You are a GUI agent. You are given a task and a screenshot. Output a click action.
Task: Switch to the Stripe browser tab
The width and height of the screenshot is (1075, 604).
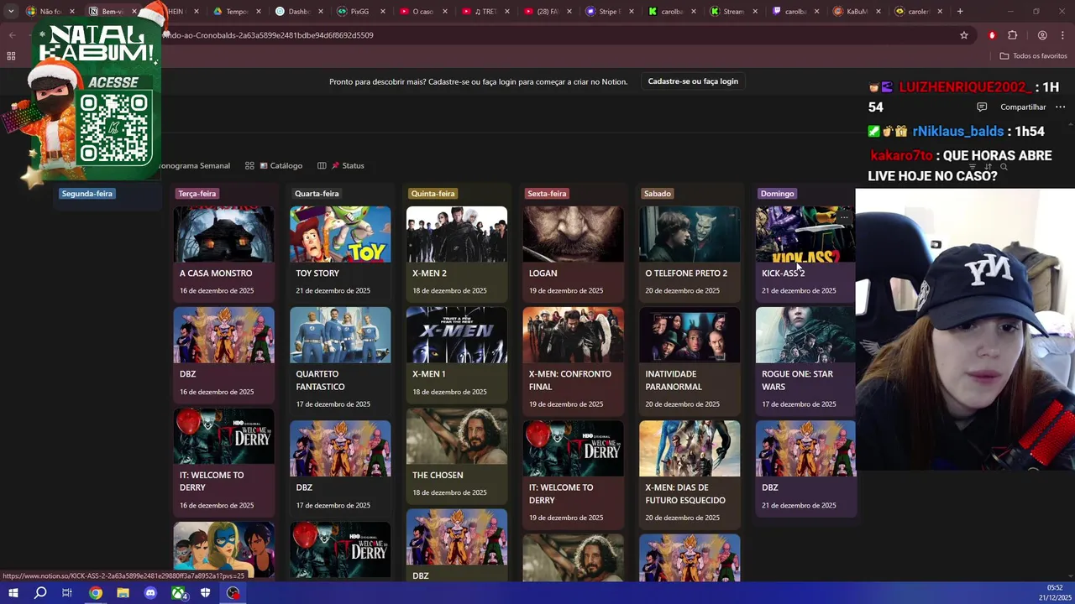[609, 12]
